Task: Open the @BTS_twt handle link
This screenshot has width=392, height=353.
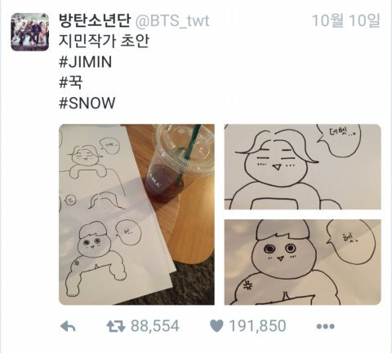Action: (172, 21)
